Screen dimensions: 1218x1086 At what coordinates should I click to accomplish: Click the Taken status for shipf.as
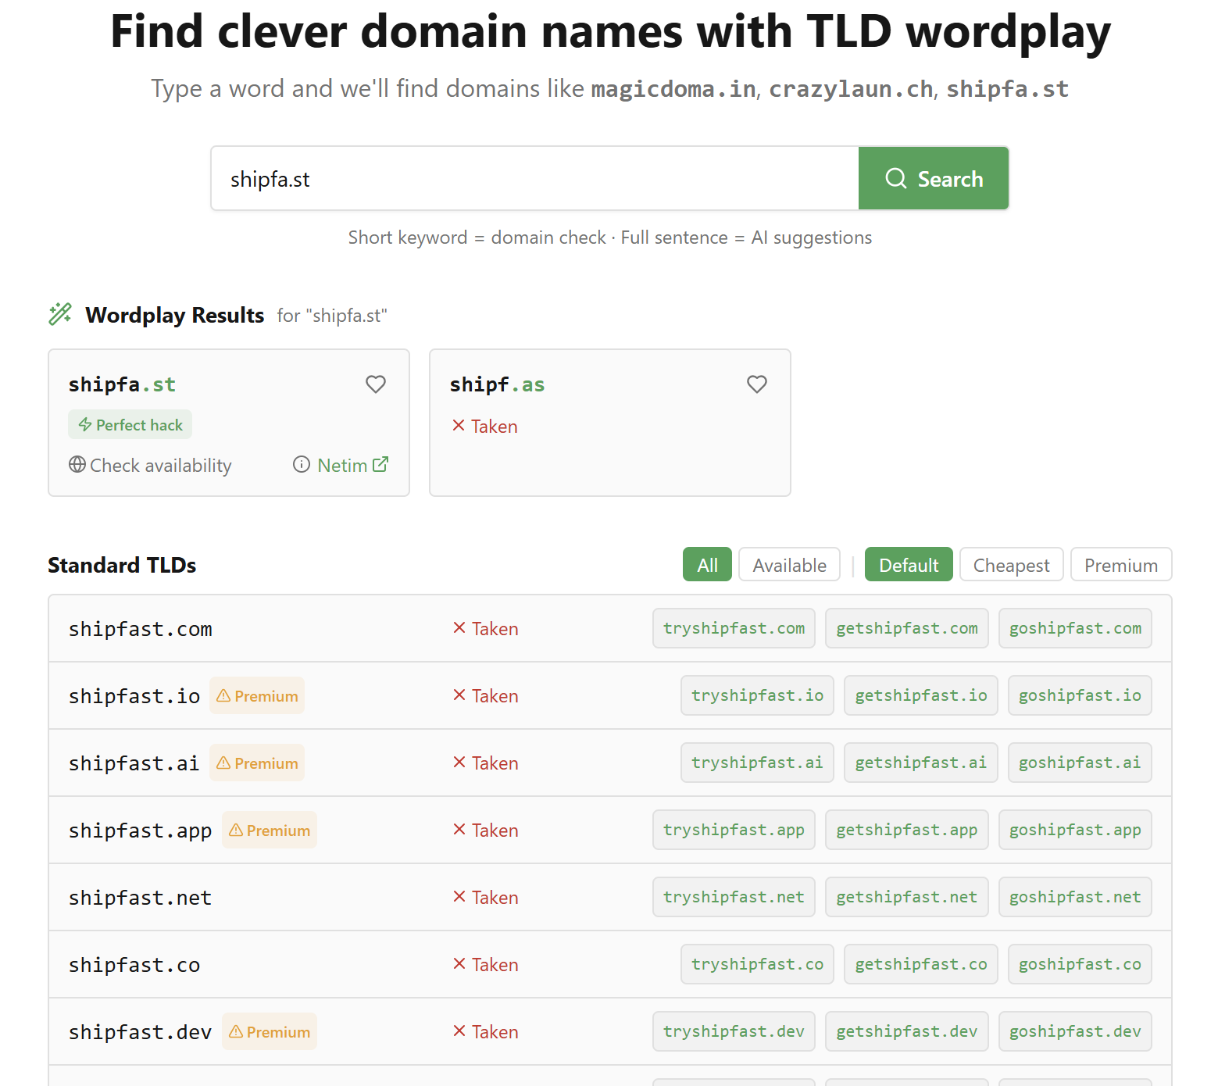click(484, 426)
